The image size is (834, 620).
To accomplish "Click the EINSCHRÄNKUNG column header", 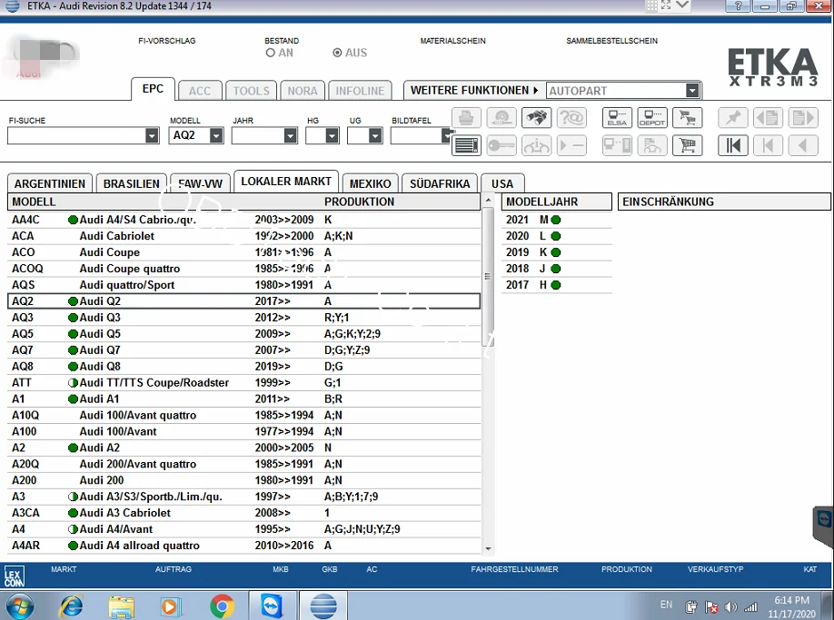I will pyautogui.click(x=724, y=202).
